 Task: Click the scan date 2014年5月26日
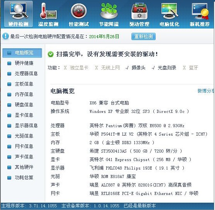(104, 37)
